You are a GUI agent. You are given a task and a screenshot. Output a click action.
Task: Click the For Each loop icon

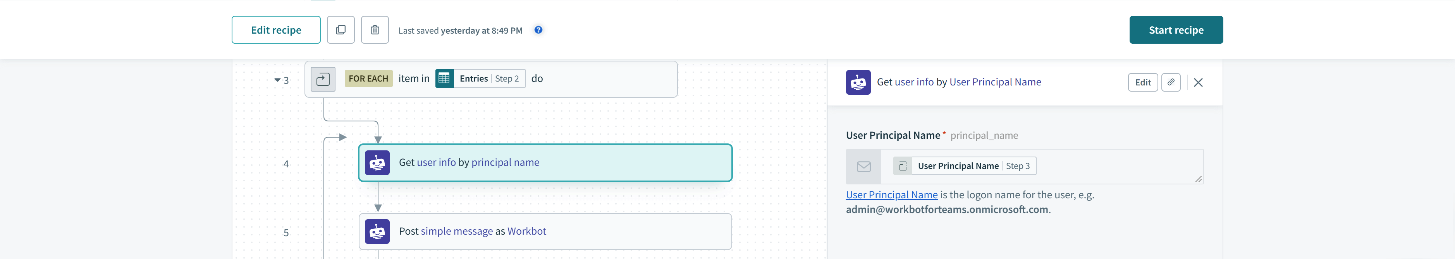[x=323, y=79]
